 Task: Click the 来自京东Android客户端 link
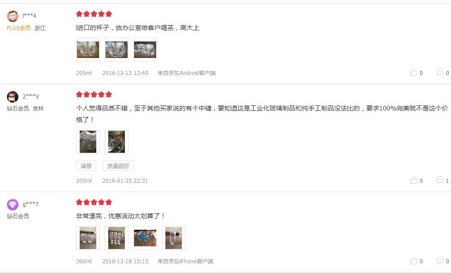pyautogui.click(x=187, y=73)
